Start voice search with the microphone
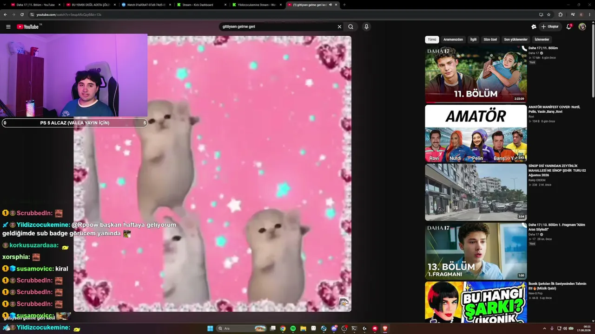Image resolution: width=595 pixels, height=334 pixels. click(x=366, y=27)
